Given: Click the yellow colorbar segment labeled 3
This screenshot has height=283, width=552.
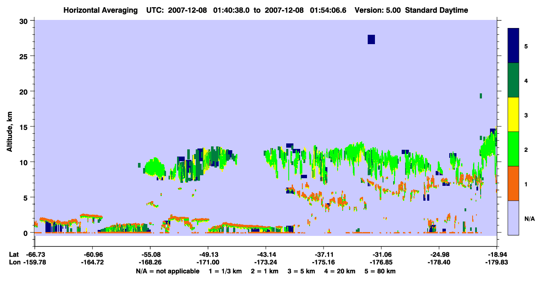Looking at the screenshot, I should [513, 115].
